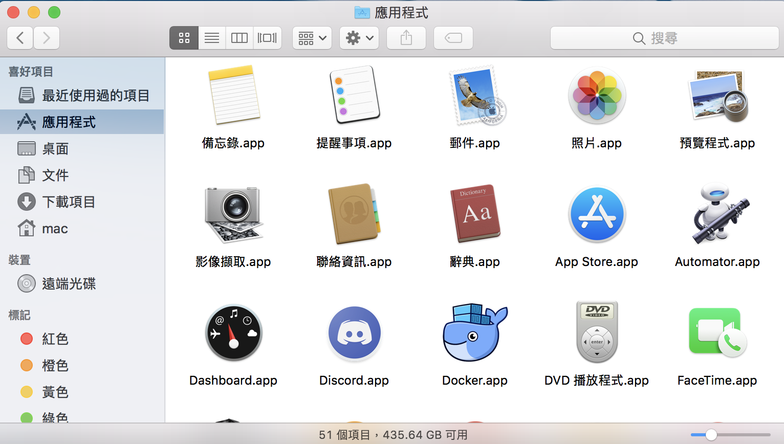Select 遠端光碟 under 裝置
Viewport: 784px width, 444px height.
tap(82, 283)
